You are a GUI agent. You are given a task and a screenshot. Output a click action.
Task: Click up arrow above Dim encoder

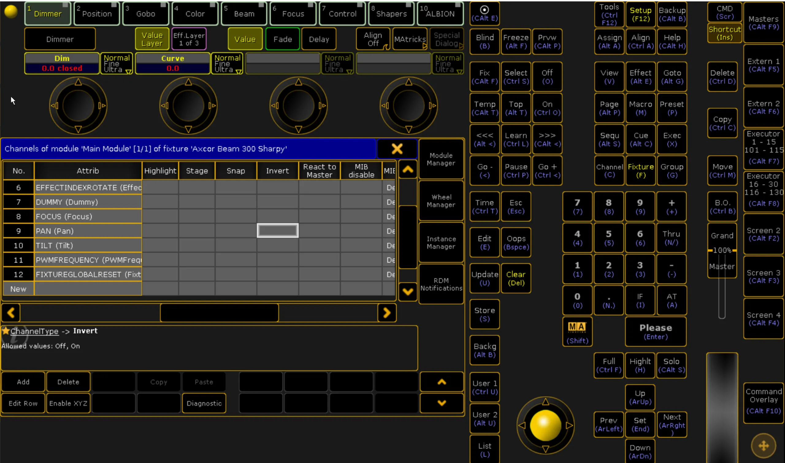[78, 82]
